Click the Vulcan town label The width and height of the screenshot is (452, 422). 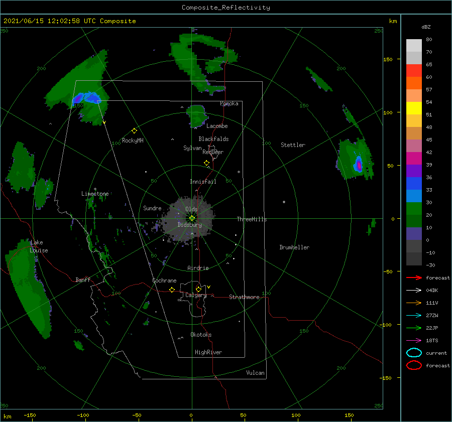point(256,373)
